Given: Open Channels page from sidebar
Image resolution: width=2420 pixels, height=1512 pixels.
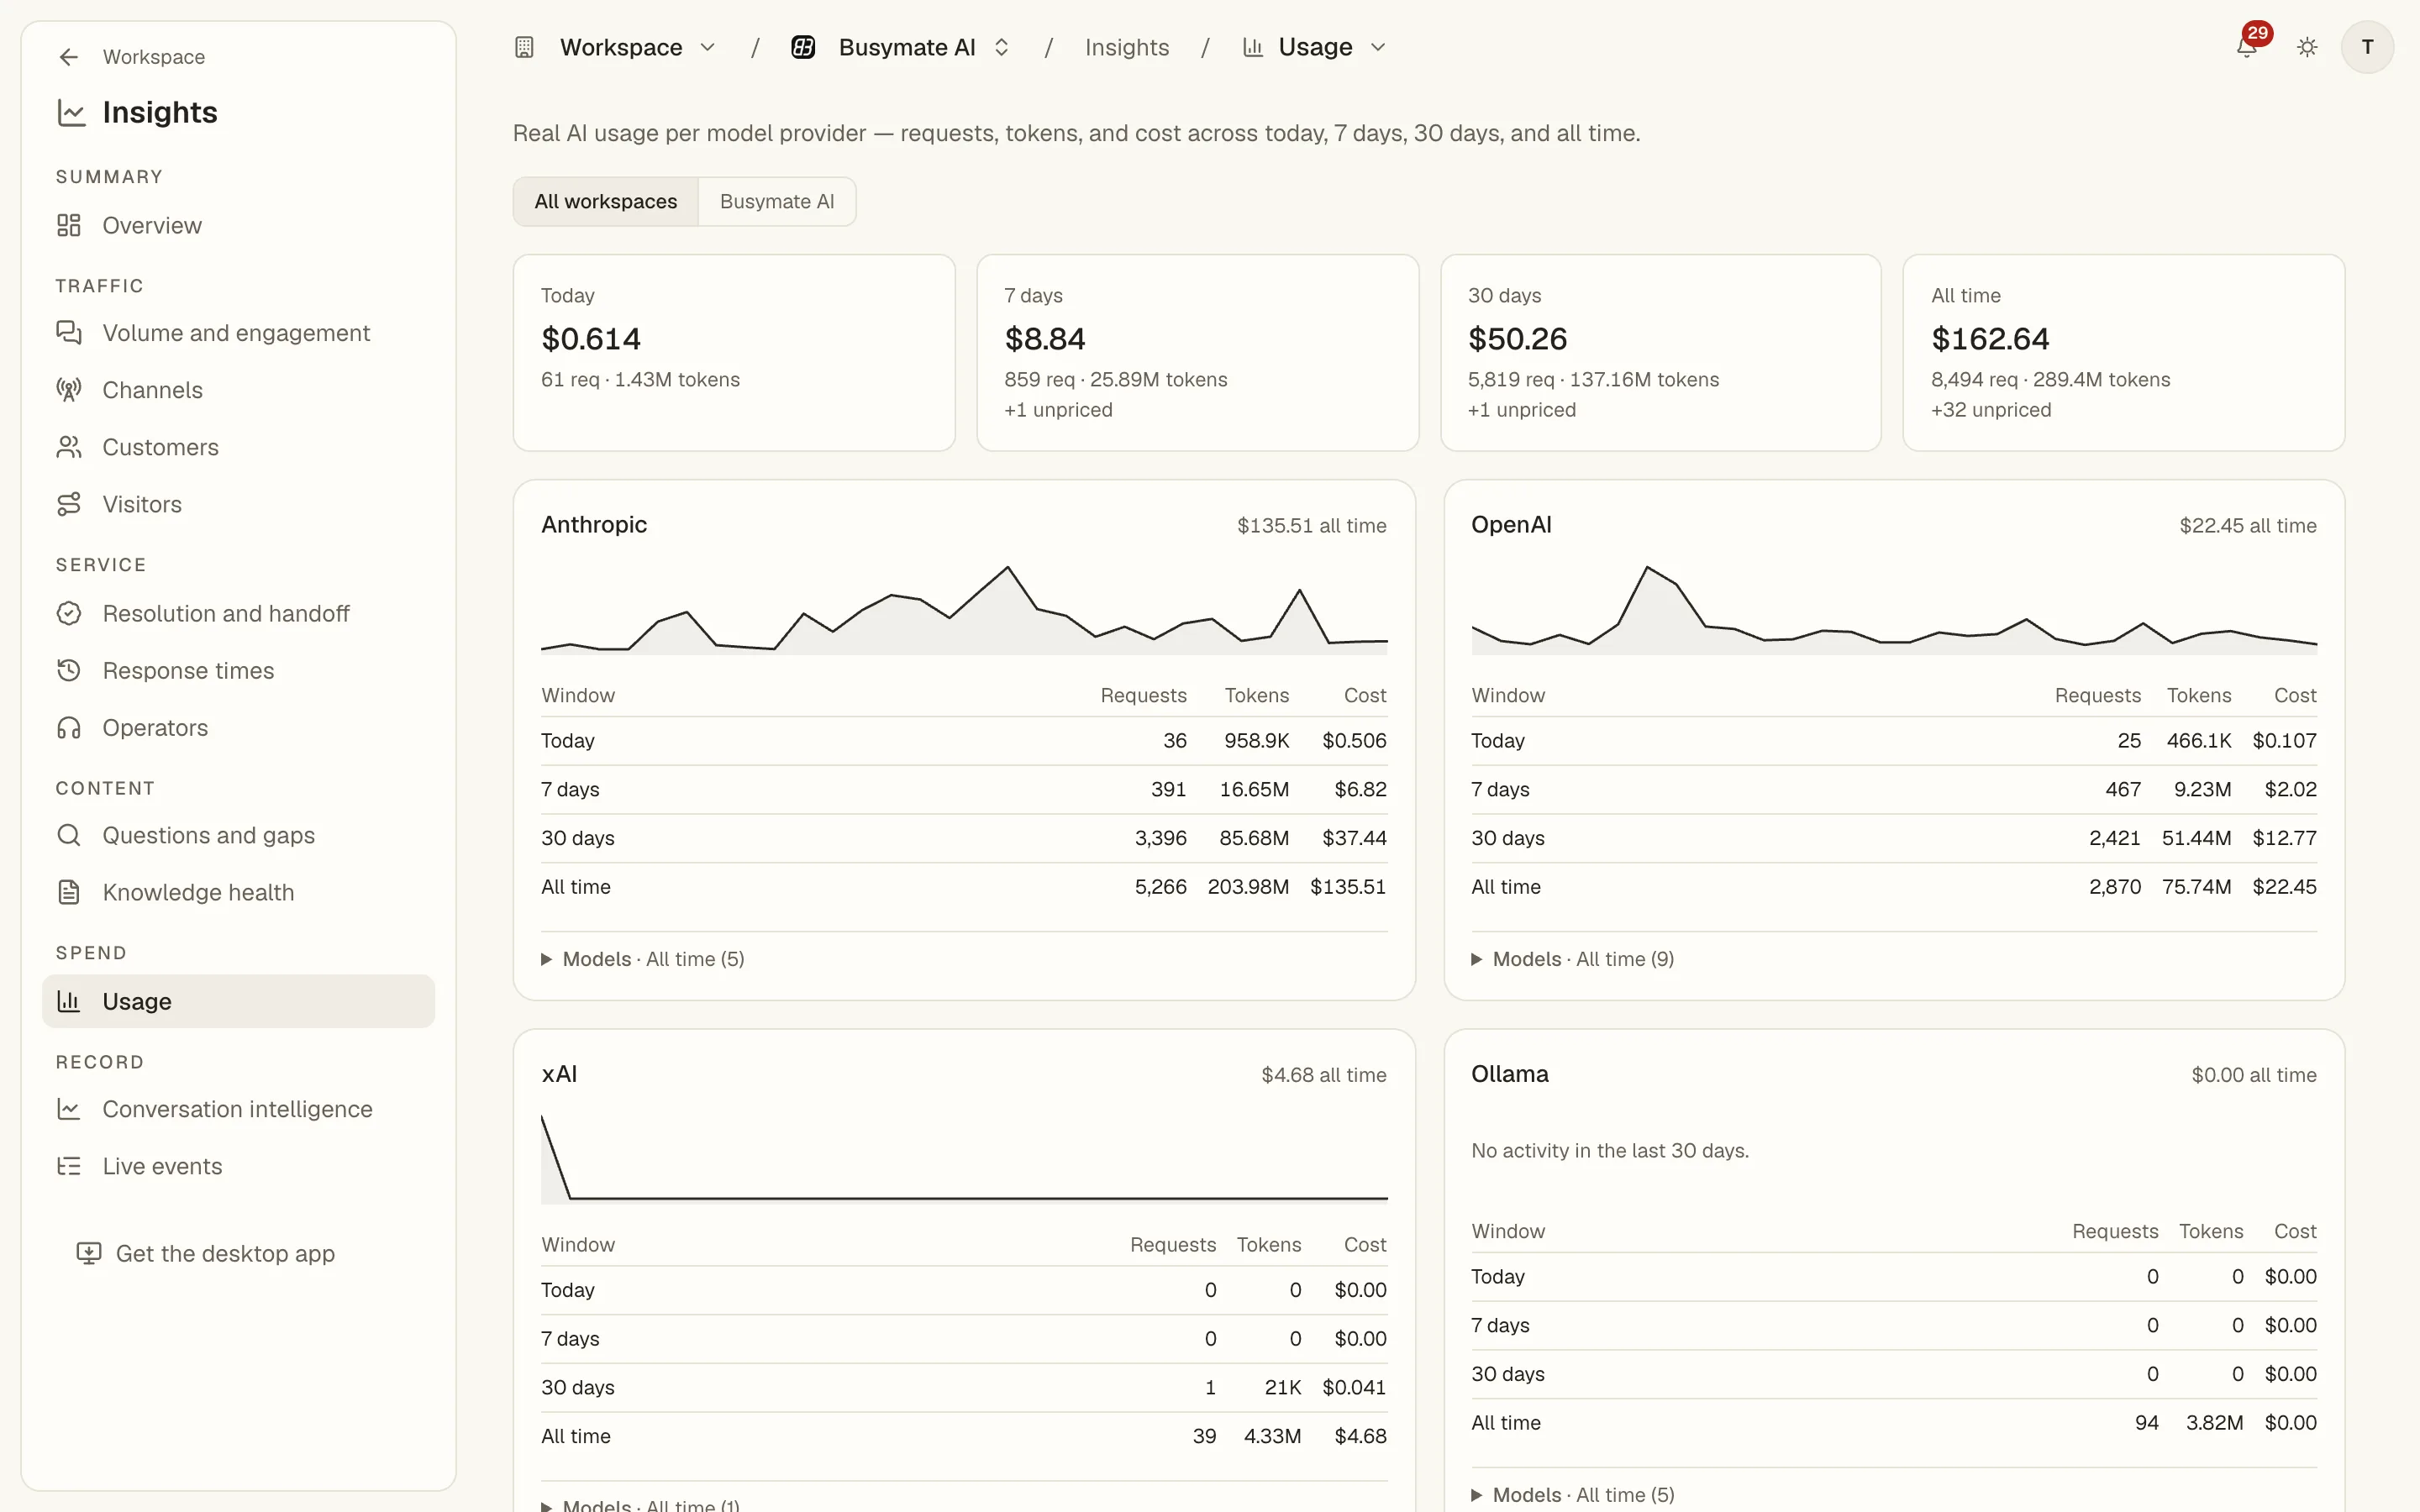Looking at the screenshot, I should point(238,390).
